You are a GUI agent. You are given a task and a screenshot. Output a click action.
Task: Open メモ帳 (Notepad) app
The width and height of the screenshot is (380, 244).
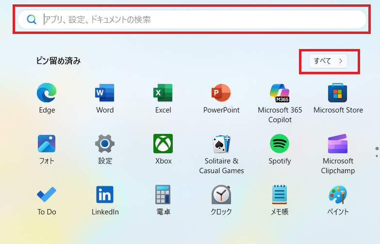(280, 195)
